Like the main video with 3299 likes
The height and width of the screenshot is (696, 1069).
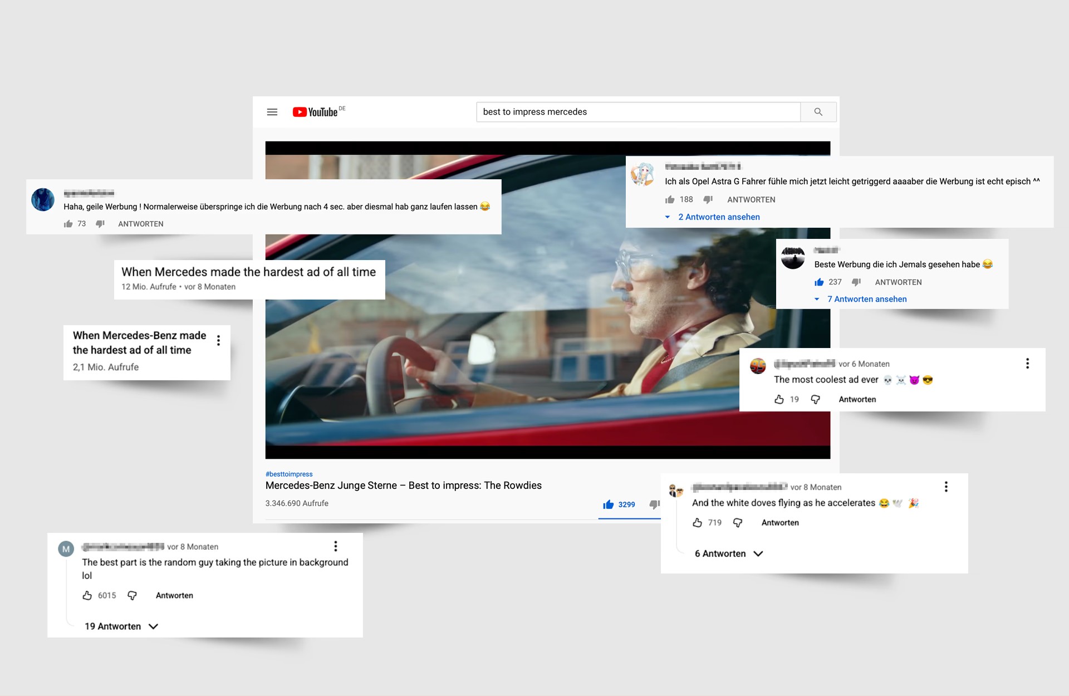click(609, 504)
